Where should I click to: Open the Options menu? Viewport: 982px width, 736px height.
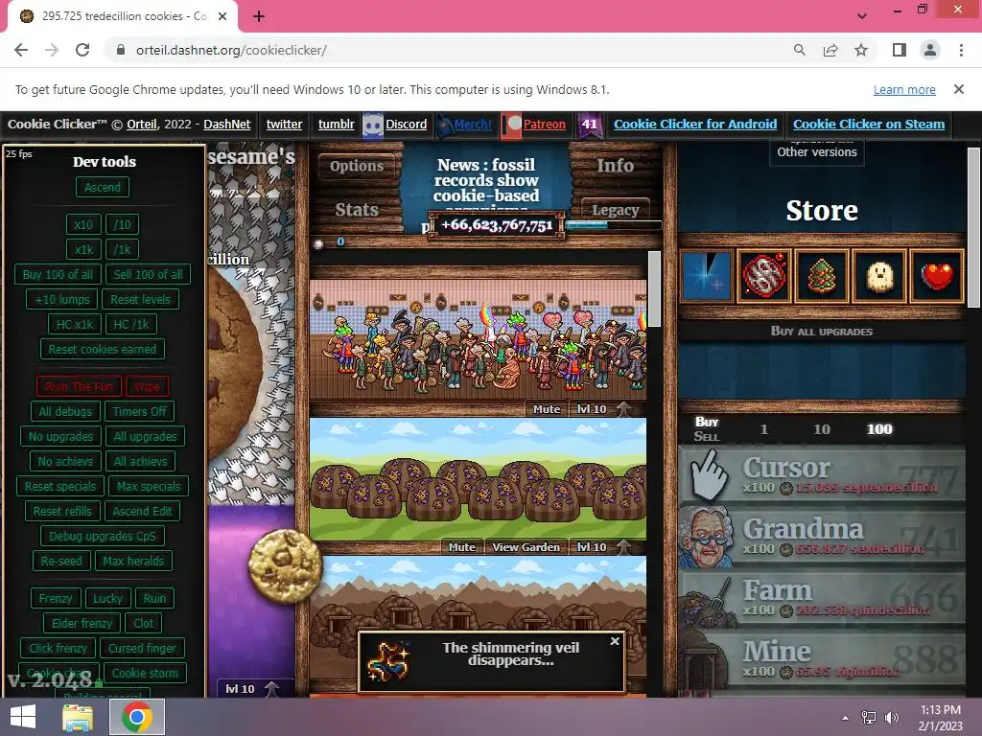[357, 166]
